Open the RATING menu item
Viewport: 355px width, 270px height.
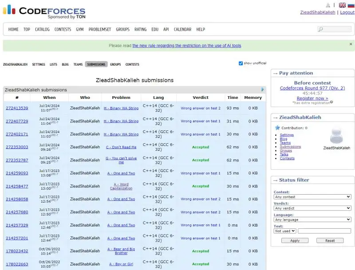140,29
